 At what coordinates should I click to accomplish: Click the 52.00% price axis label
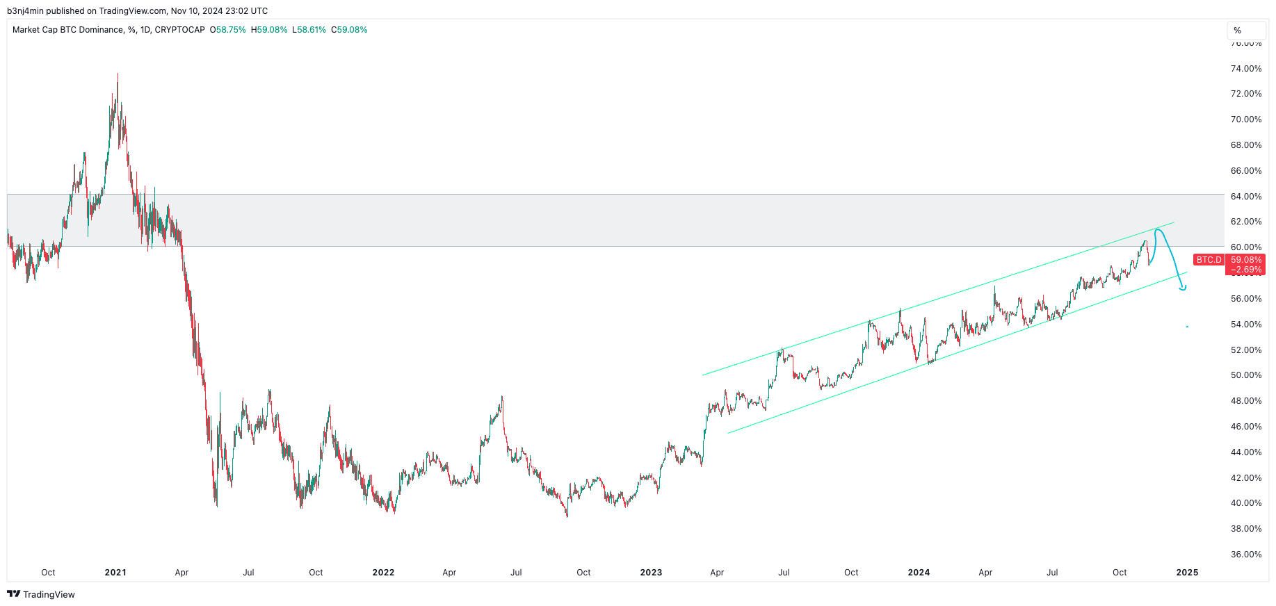[x=1246, y=350]
